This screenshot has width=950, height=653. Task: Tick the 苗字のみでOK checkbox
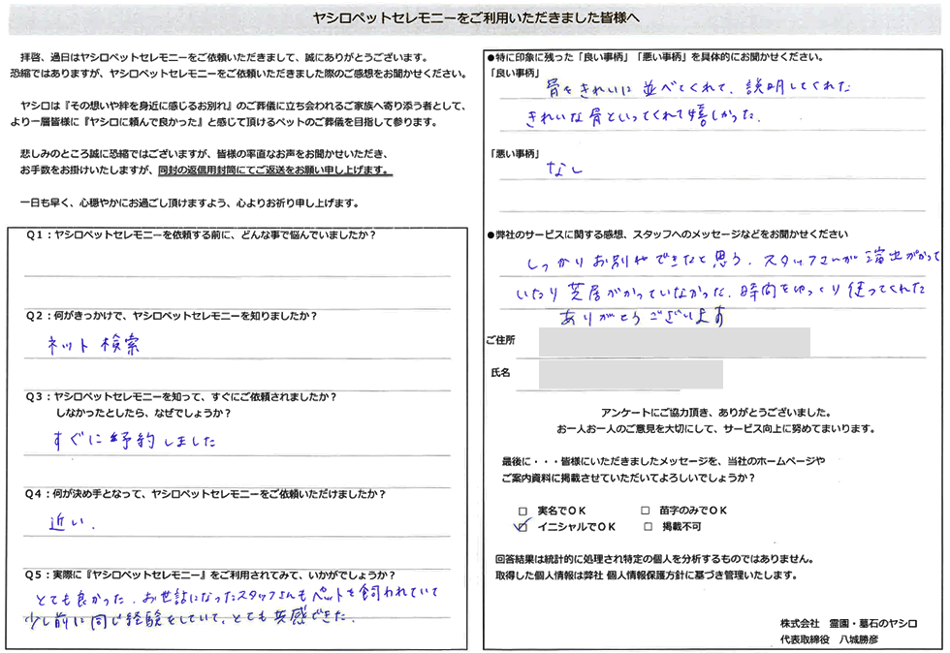pyautogui.click(x=647, y=511)
